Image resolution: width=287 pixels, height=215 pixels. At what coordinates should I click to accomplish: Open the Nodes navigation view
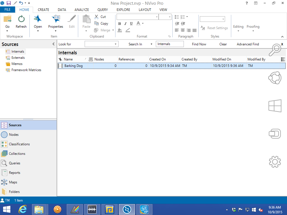13,135
